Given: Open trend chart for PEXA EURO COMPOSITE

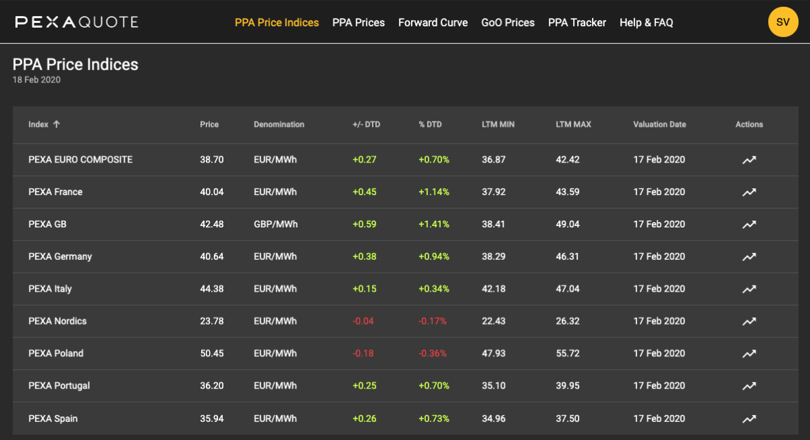Looking at the screenshot, I should [x=749, y=160].
